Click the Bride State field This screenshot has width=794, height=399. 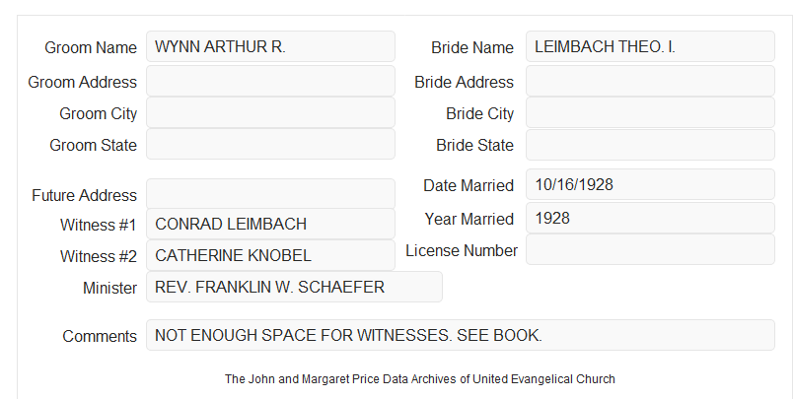[650, 145]
